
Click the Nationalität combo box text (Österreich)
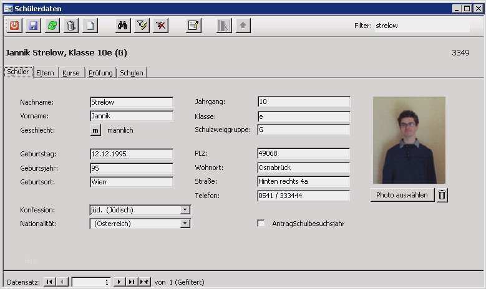112,224
